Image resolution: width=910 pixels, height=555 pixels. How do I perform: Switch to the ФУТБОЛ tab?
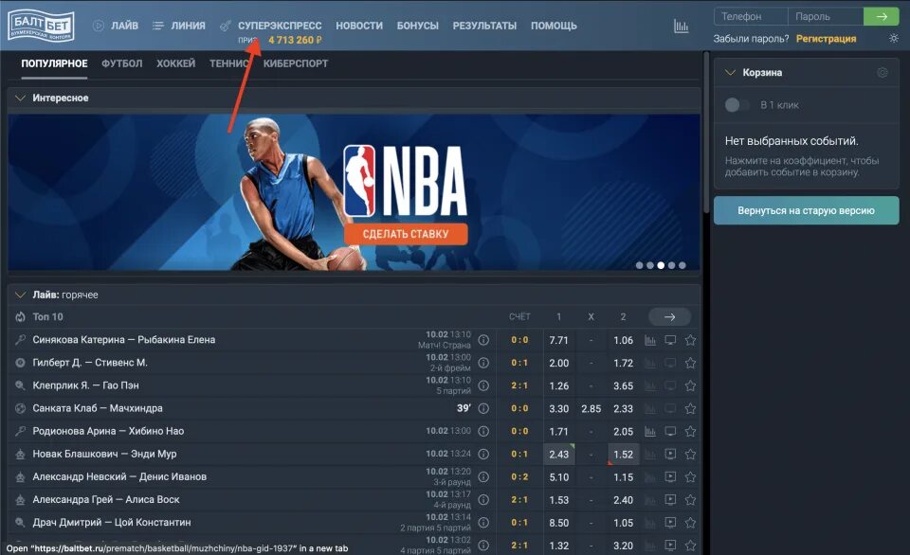coord(122,63)
